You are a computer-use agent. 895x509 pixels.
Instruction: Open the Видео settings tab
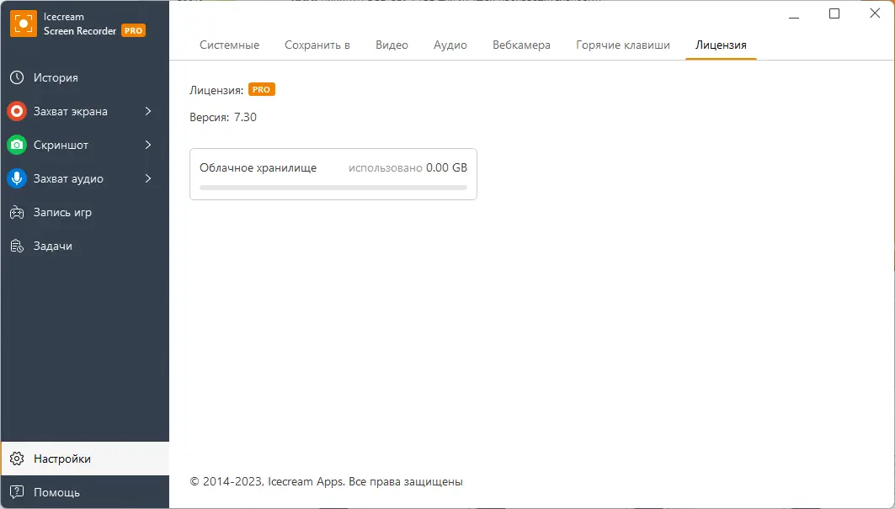pos(392,45)
